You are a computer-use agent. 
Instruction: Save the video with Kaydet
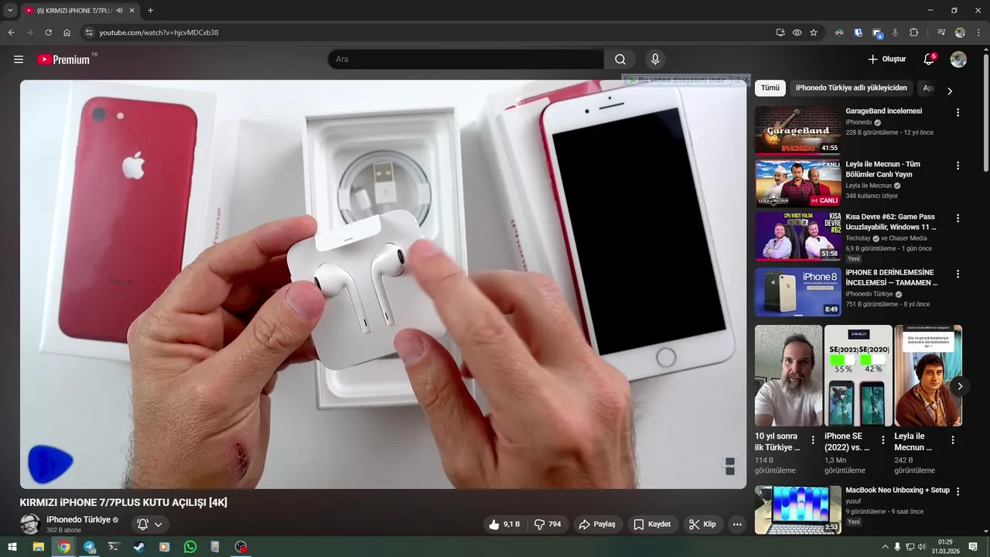(652, 525)
